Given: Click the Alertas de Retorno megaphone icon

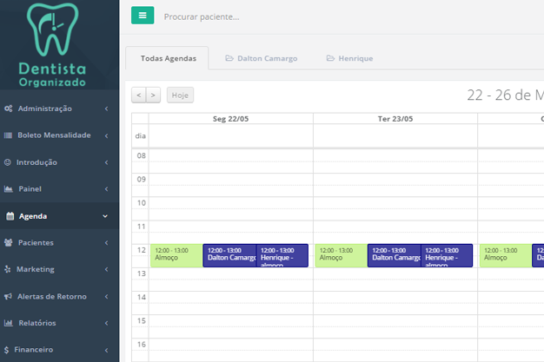Looking at the screenshot, I should (8, 296).
